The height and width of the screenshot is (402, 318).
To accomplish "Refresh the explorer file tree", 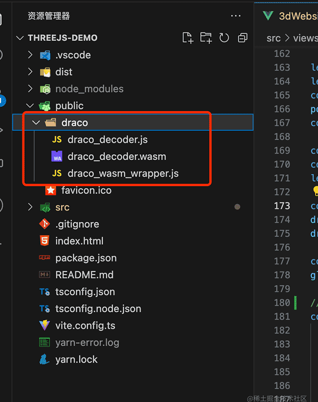I will click(225, 38).
